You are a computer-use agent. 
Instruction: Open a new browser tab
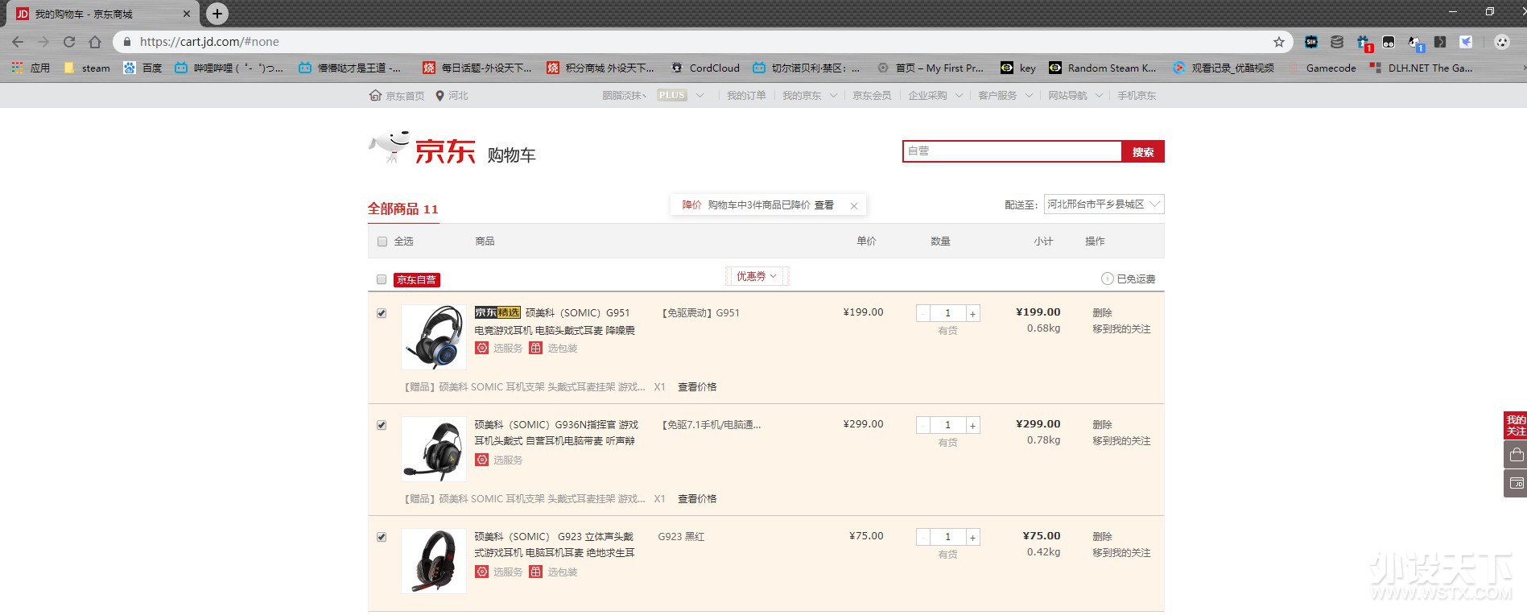click(x=217, y=14)
